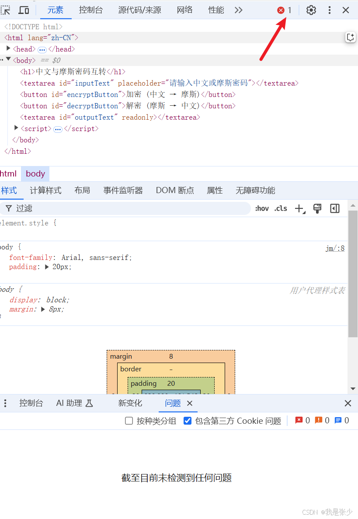Open the 新变化 drawer tab

click(130, 403)
